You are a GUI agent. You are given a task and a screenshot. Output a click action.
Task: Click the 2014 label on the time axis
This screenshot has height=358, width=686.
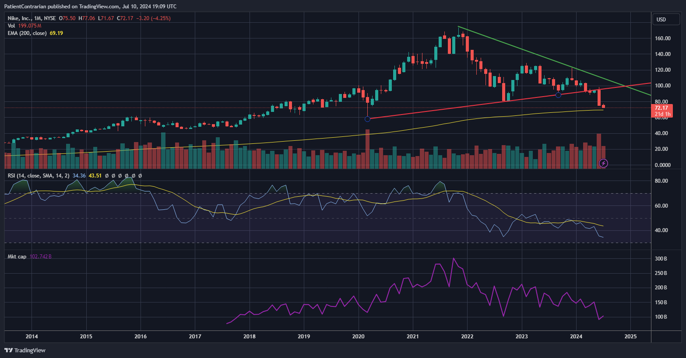point(32,337)
